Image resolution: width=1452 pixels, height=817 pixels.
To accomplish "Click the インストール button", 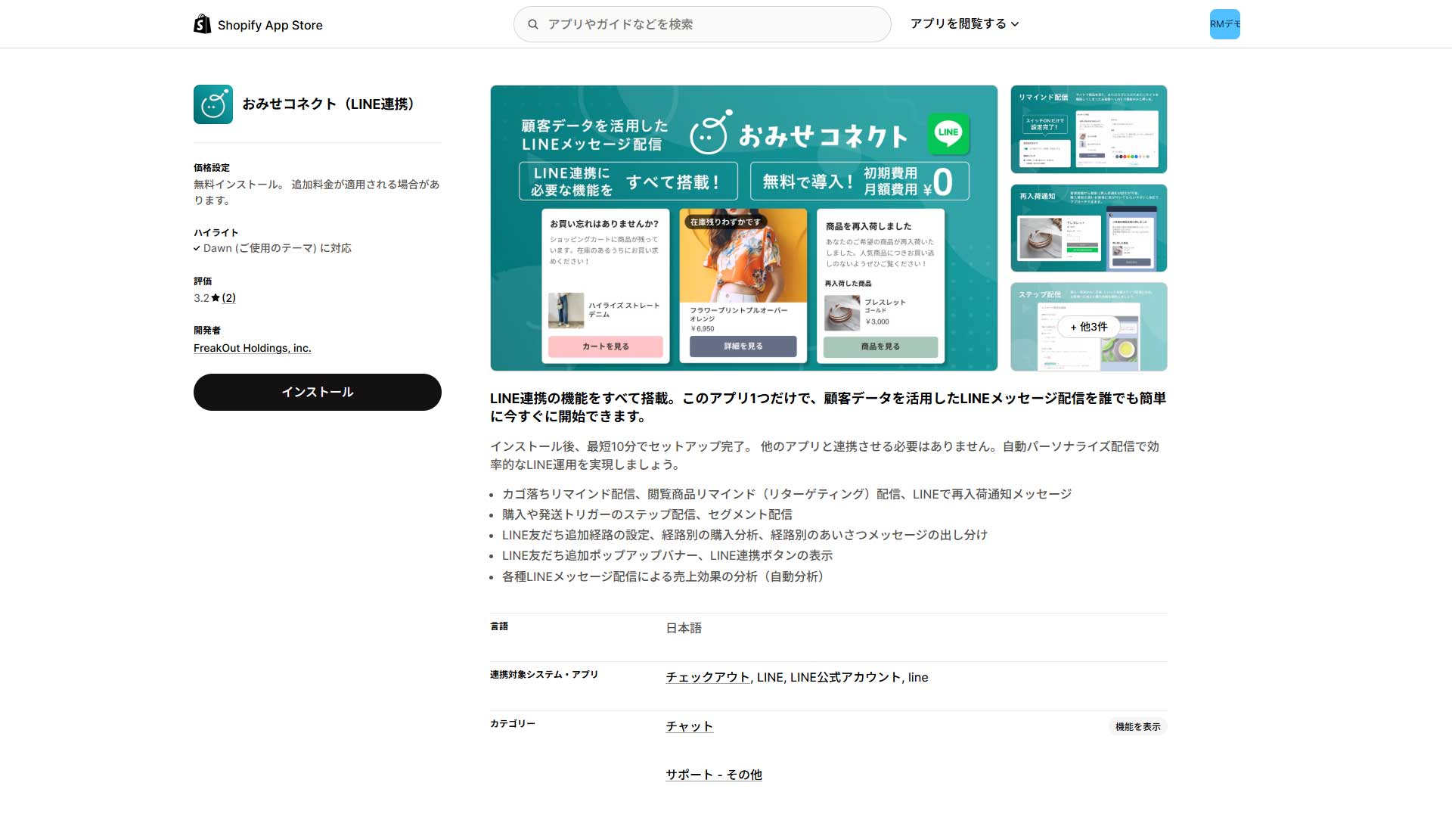I will coord(318,392).
